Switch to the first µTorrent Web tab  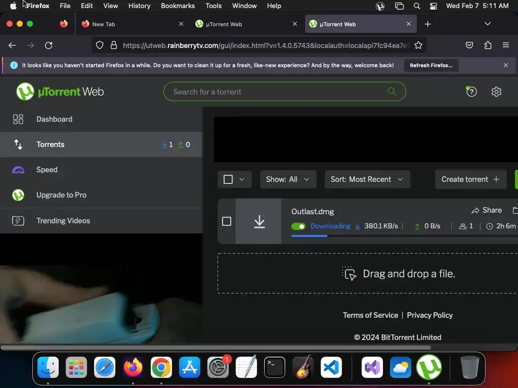click(x=246, y=24)
